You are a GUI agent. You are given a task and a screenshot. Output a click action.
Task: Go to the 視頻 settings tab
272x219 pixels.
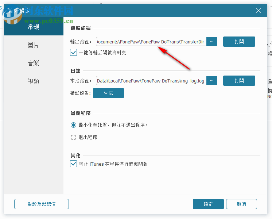coord(34,81)
